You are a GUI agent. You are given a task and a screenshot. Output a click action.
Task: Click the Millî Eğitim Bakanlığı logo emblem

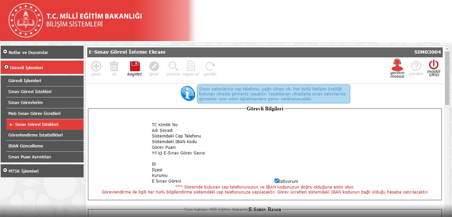pos(26,21)
